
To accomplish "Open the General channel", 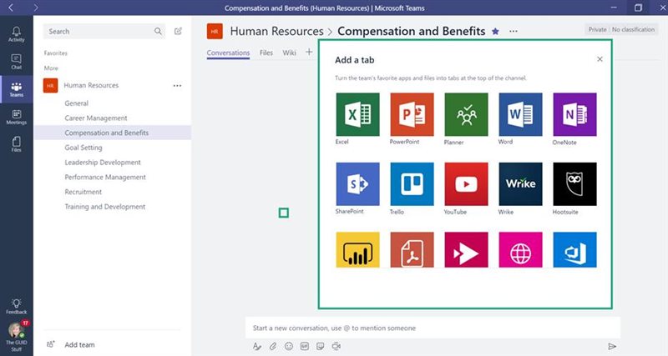I will tap(76, 103).
